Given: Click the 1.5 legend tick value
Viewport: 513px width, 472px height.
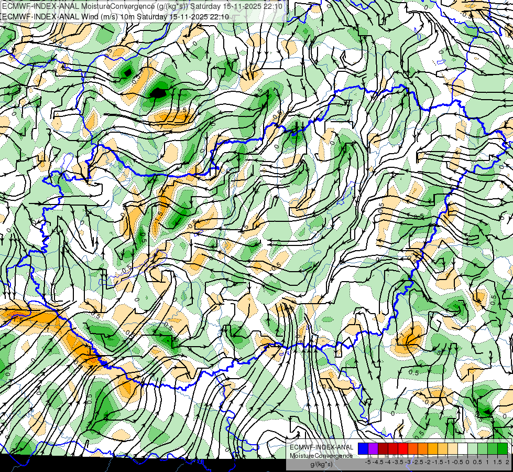Looking at the screenshot, I should [x=498, y=462].
